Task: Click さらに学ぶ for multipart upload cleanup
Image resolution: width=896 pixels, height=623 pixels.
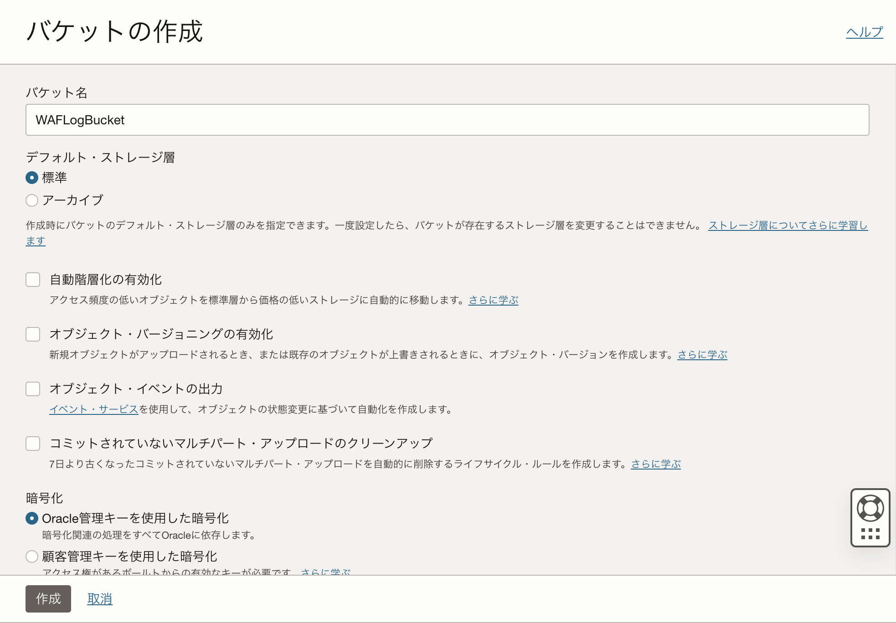Action: coord(655,464)
